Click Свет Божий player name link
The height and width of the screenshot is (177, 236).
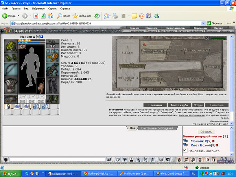pos(200,146)
